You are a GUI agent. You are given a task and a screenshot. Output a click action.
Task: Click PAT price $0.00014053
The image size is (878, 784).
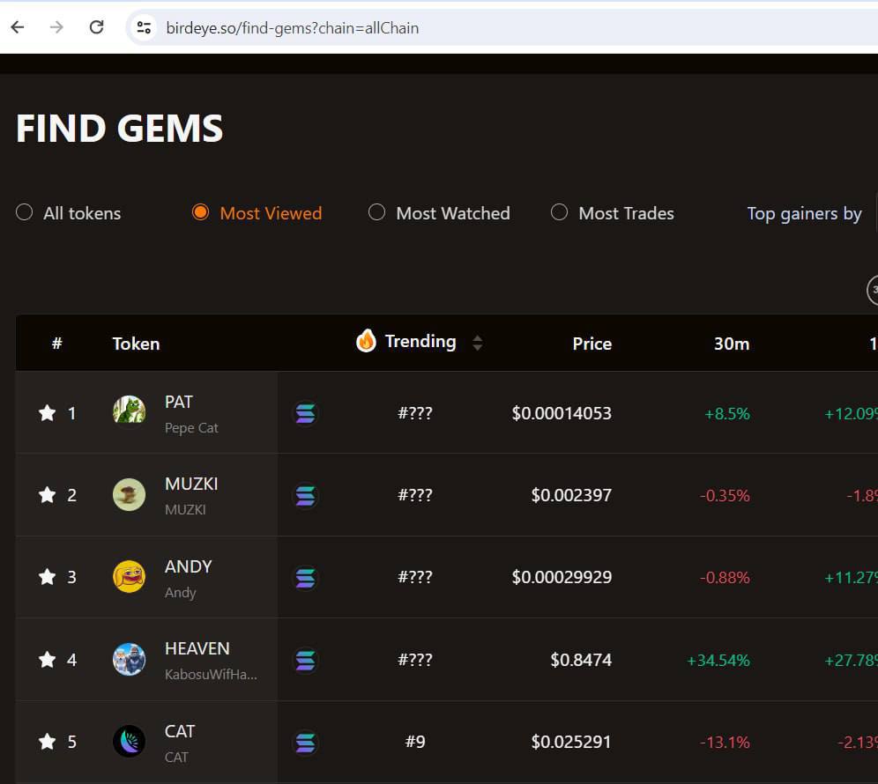point(562,413)
